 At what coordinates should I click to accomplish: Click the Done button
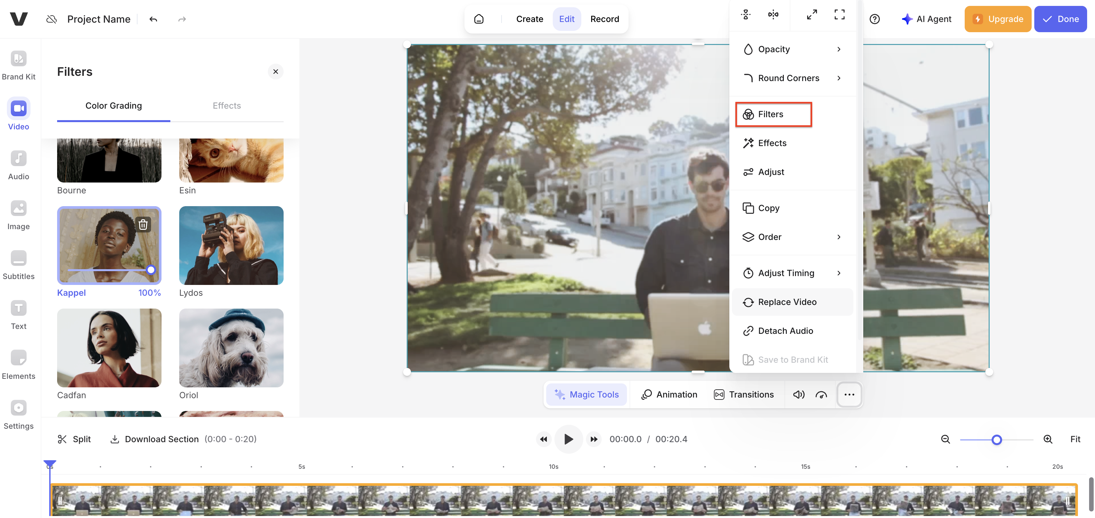pyautogui.click(x=1060, y=19)
